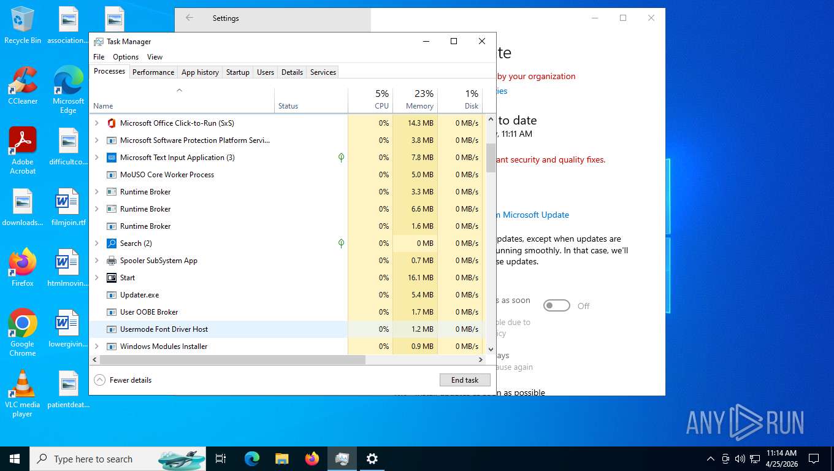Sort by the Disk column header
834x471 pixels.
click(460, 101)
